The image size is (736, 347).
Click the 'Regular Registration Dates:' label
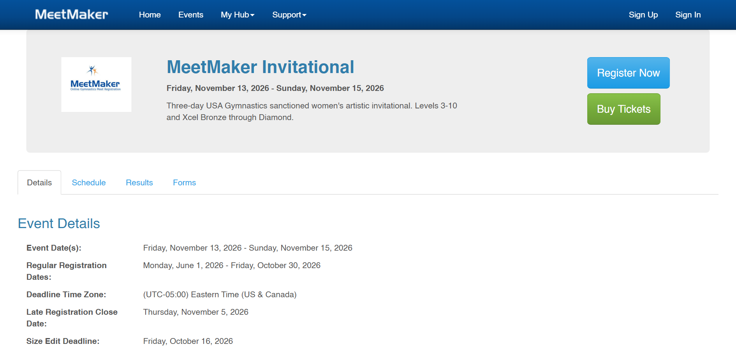click(x=67, y=271)
